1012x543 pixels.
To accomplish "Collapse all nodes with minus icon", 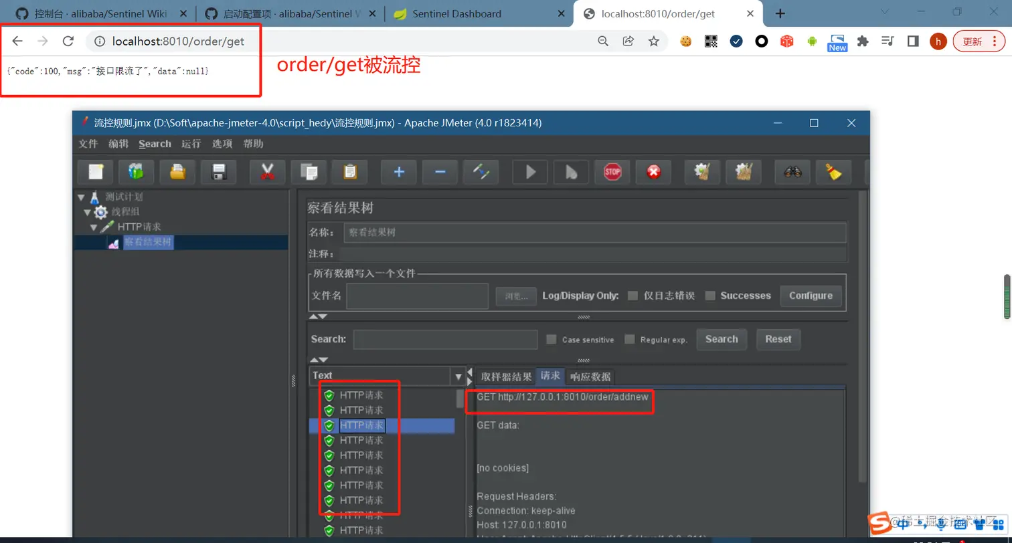I will pos(440,172).
